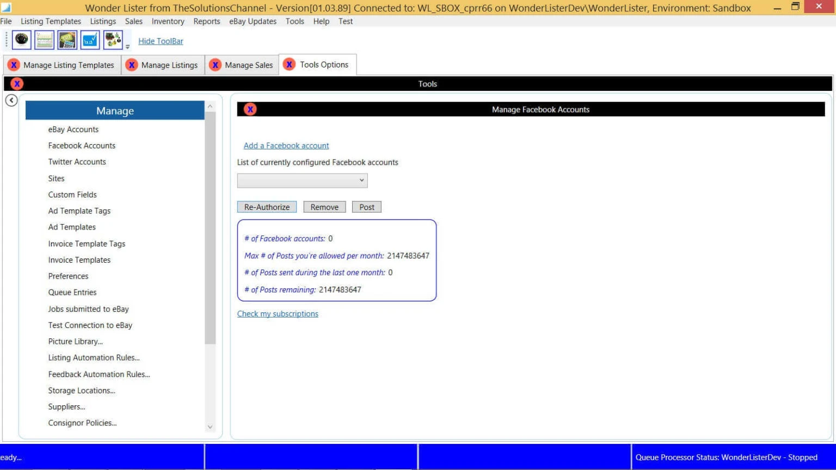
Task: Close the Tools panel using the red X
Action: click(17, 84)
